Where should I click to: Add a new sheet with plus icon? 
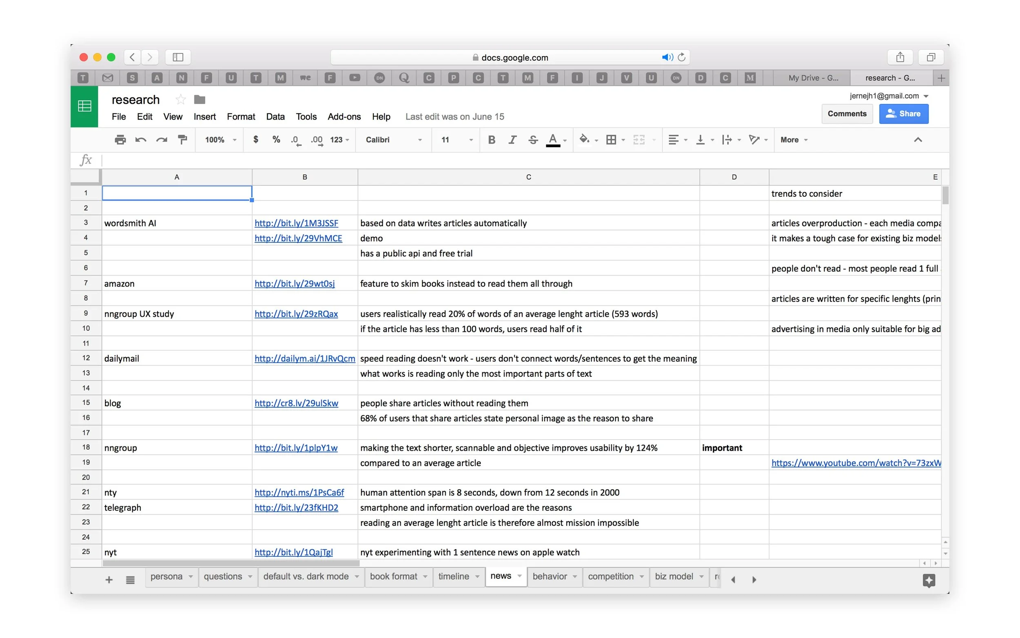coord(109,580)
